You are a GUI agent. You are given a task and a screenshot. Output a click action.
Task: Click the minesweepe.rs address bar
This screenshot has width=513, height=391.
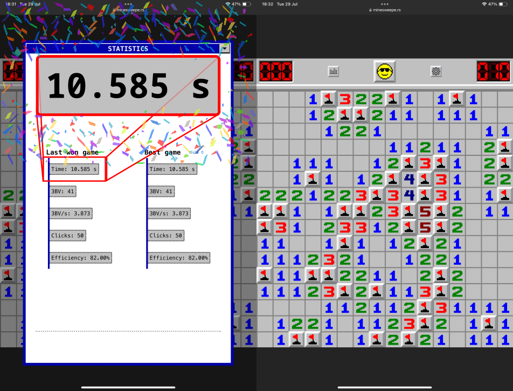coord(385,9)
